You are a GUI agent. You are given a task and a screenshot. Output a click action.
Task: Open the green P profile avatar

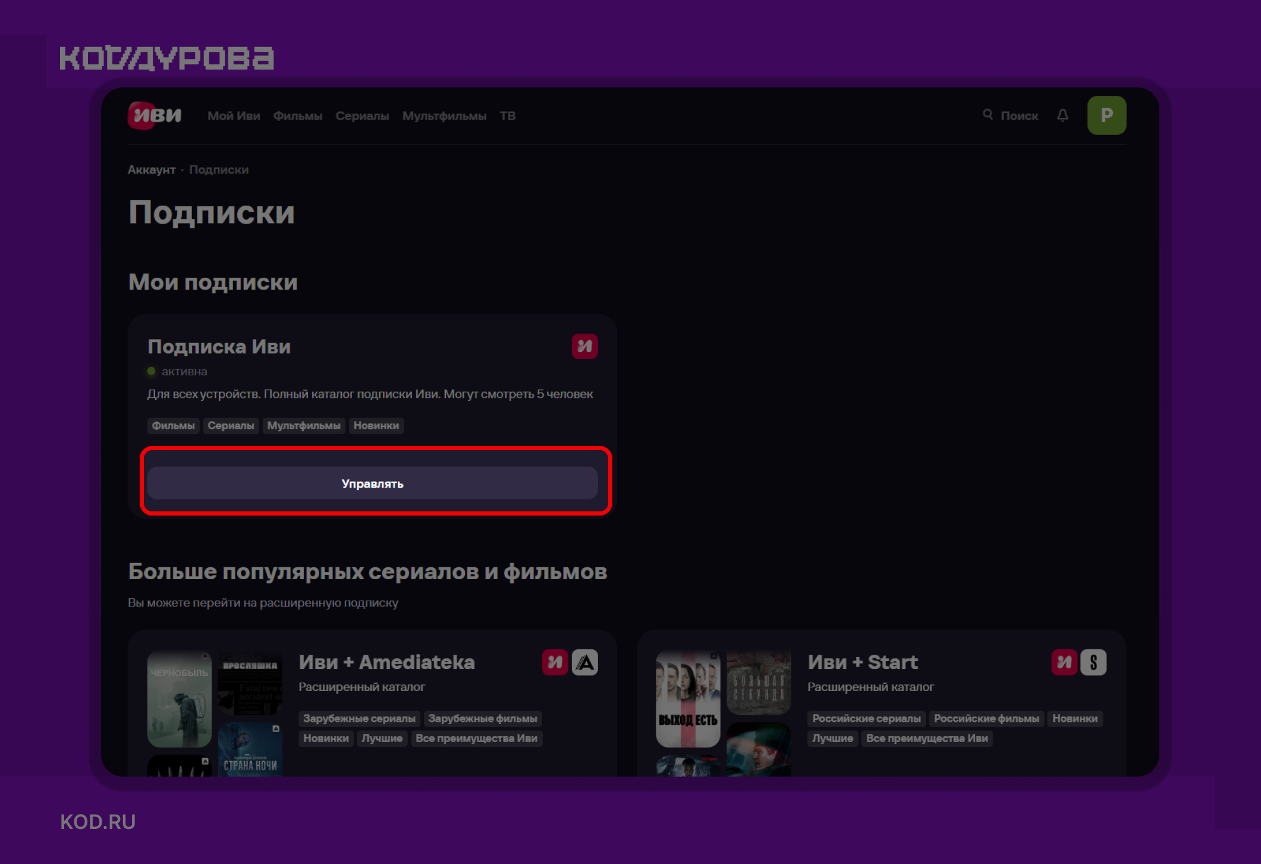pos(1106,115)
